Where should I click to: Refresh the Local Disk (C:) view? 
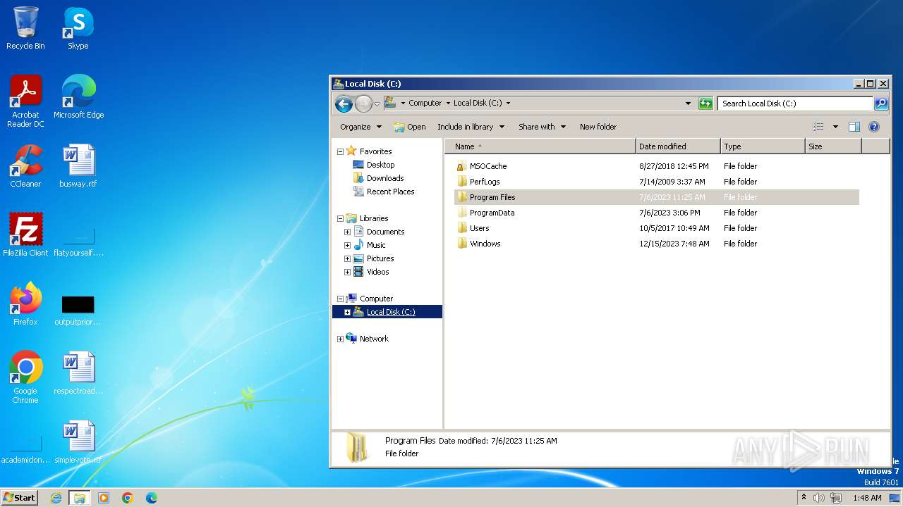point(705,104)
